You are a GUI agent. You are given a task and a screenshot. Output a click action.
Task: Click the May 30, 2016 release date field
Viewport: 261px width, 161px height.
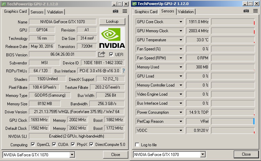point(42,46)
